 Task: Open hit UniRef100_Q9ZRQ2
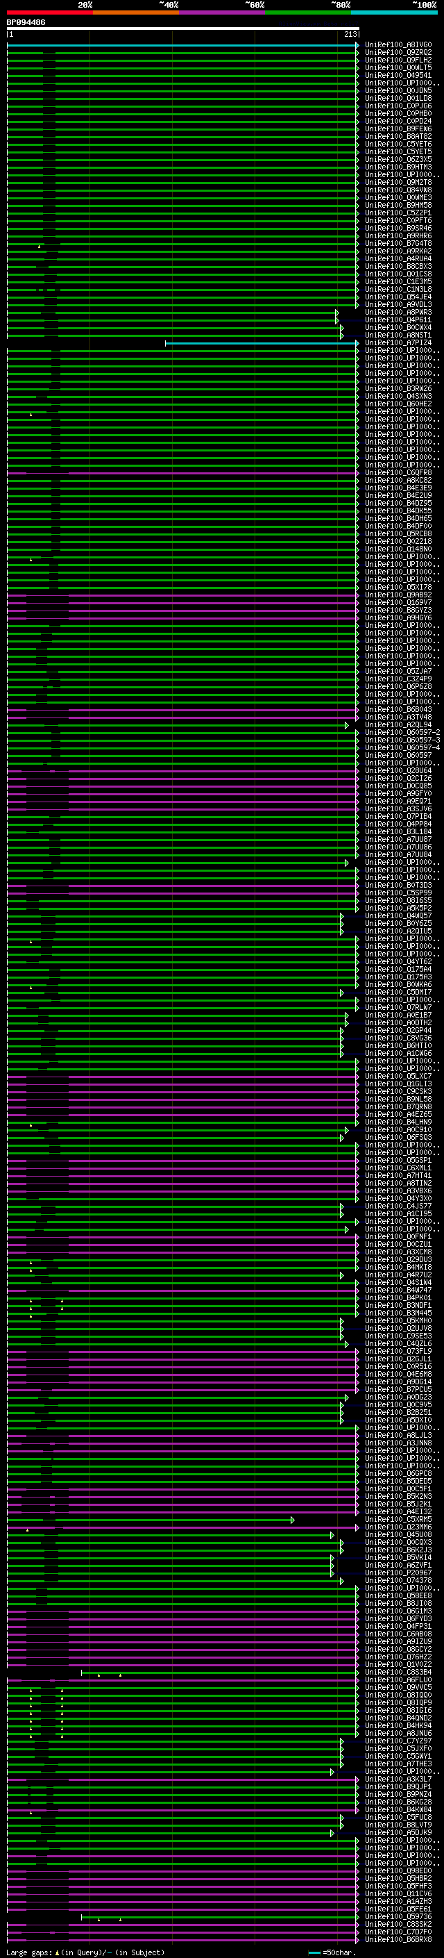(398, 53)
